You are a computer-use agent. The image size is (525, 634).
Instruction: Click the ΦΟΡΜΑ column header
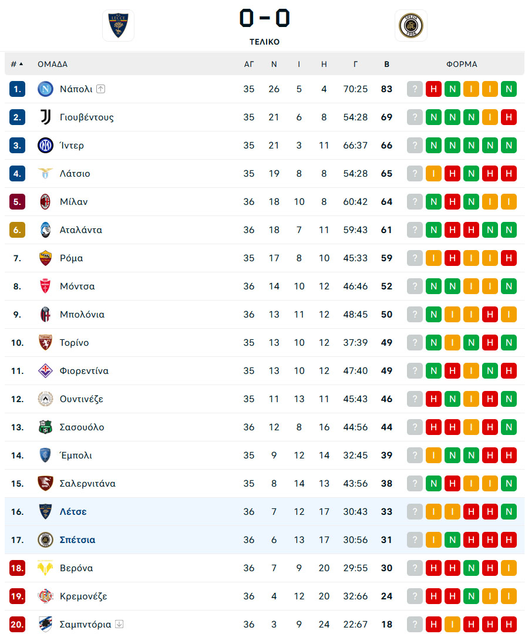(462, 64)
